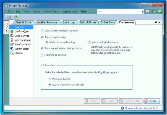Viewport: 167px width, 115px height.
Task: Maximize the System Nucleus window
Action: (x=150, y=5)
